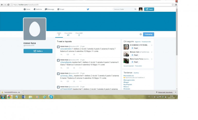Open the Messaggi tab
Image resolution: width=198 pixels, height=120 pixels.
[x=49, y=9]
